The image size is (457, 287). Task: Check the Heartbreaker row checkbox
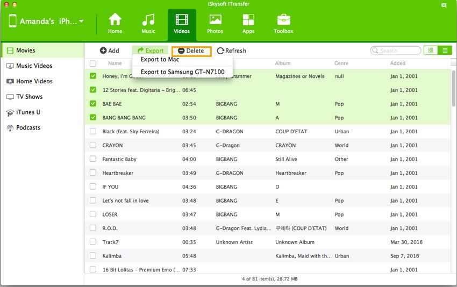click(x=93, y=173)
